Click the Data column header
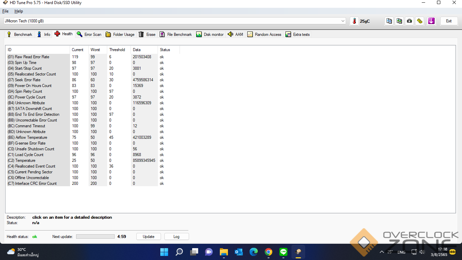 point(144,50)
